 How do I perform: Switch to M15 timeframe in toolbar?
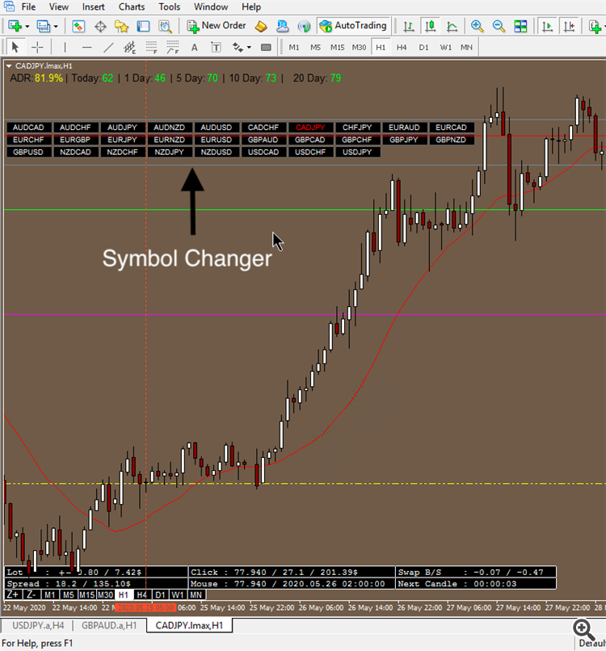[x=337, y=48]
